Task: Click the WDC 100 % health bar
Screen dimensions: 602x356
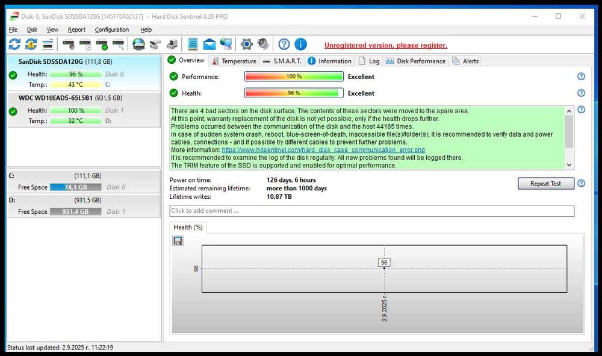Action: pyautogui.click(x=76, y=111)
